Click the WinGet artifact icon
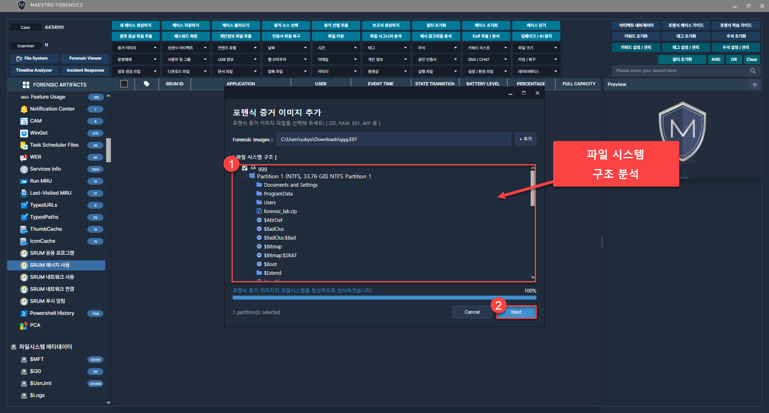 (x=24, y=133)
